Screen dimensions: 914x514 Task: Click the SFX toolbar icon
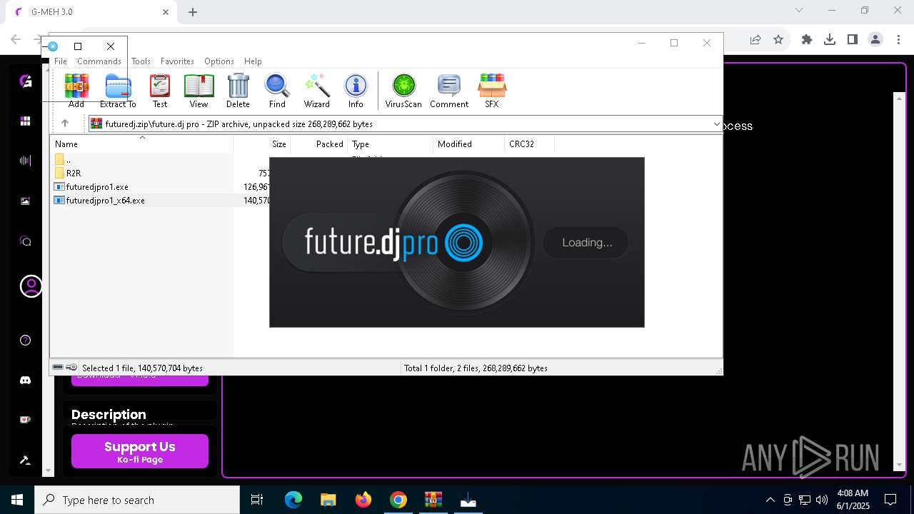(x=492, y=91)
